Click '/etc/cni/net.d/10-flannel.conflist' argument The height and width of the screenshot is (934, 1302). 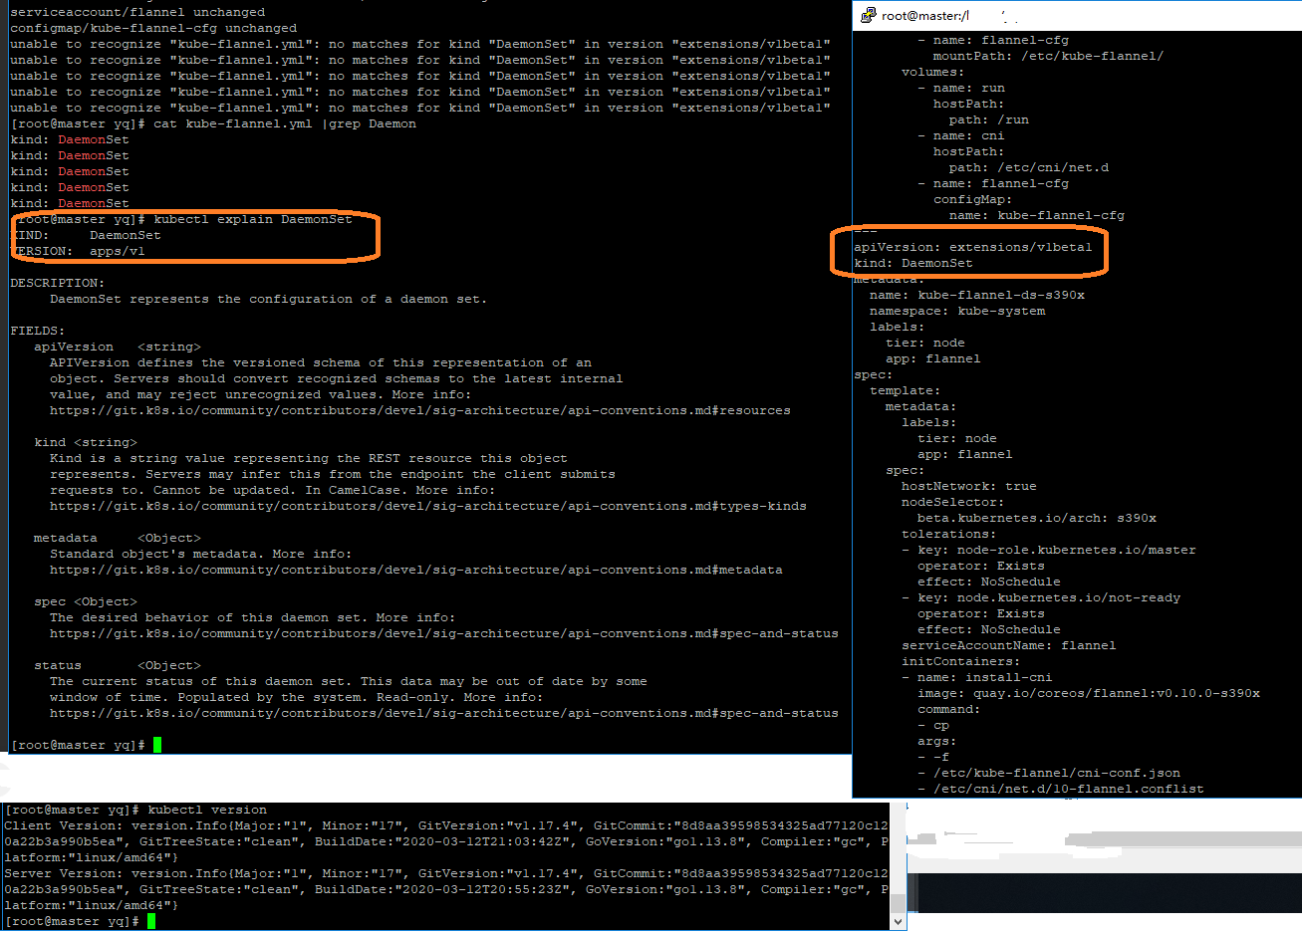[x=1069, y=789]
